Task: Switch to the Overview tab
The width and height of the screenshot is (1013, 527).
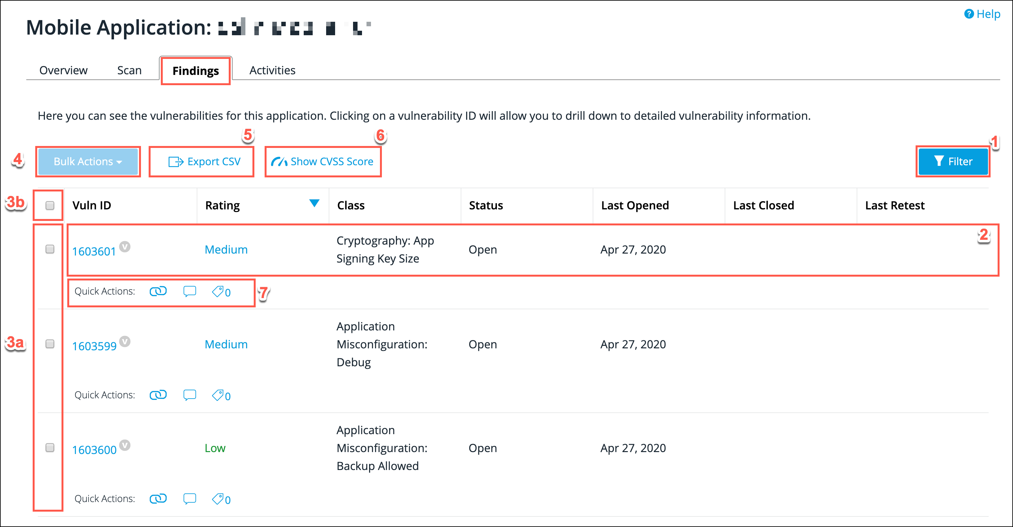Action: pyautogui.click(x=63, y=70)
